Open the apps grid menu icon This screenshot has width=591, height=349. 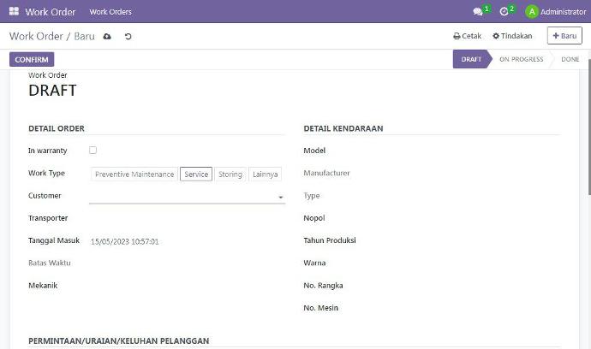tap(14, 12)
